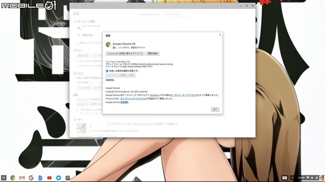This screenshot has height=182, width=325.
Task: Open the Files app in the shelf
Action: [58, 178]
